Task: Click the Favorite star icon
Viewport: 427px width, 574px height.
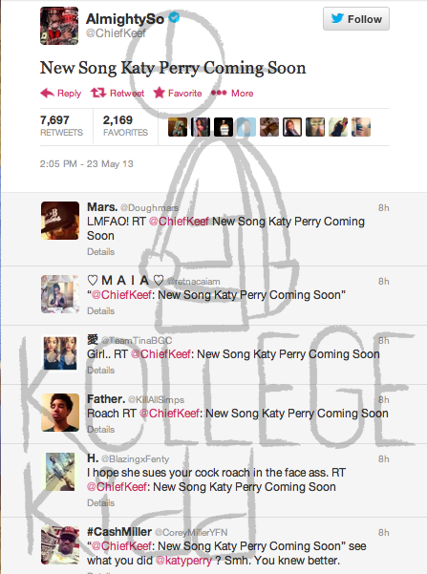Action: click(159, 93)
